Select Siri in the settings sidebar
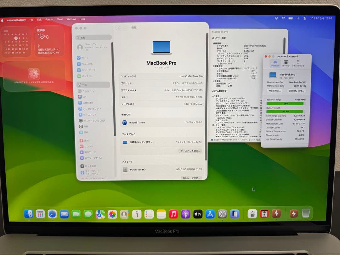 [x=83, y=96]
